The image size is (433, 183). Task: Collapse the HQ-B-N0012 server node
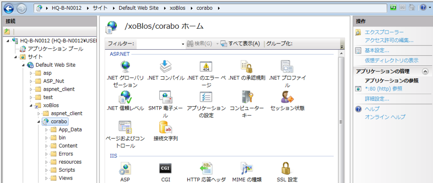click(8, 41)
